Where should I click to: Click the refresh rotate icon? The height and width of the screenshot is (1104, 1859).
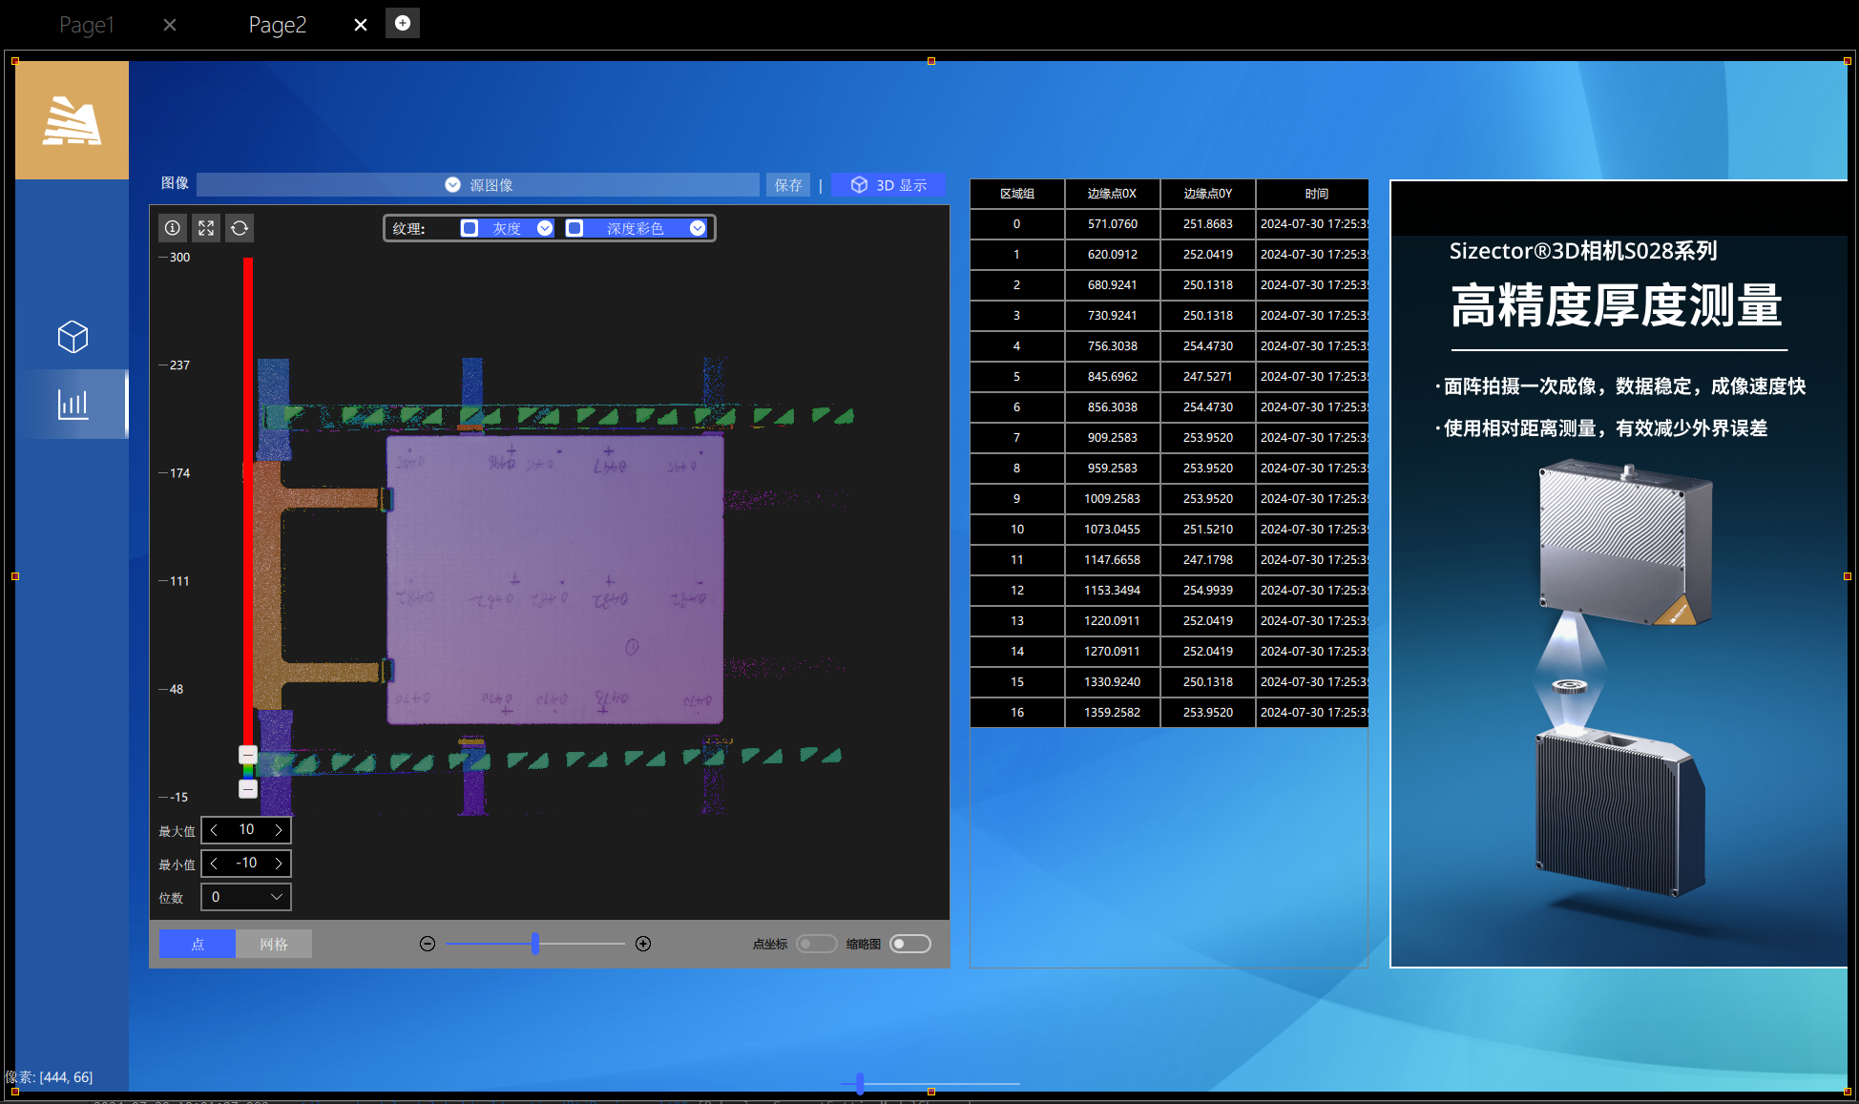point(240,228)
